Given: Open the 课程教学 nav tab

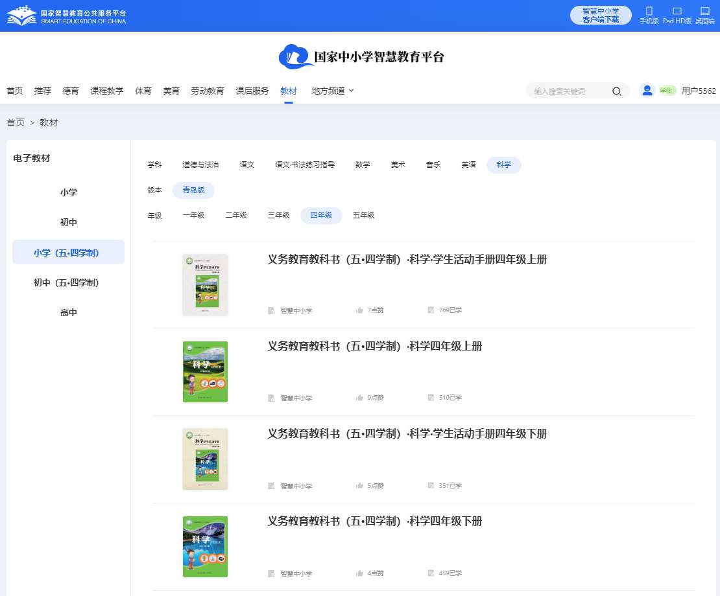Looking at the screenshot, I should pyautogui.click(x=107, y=91).
